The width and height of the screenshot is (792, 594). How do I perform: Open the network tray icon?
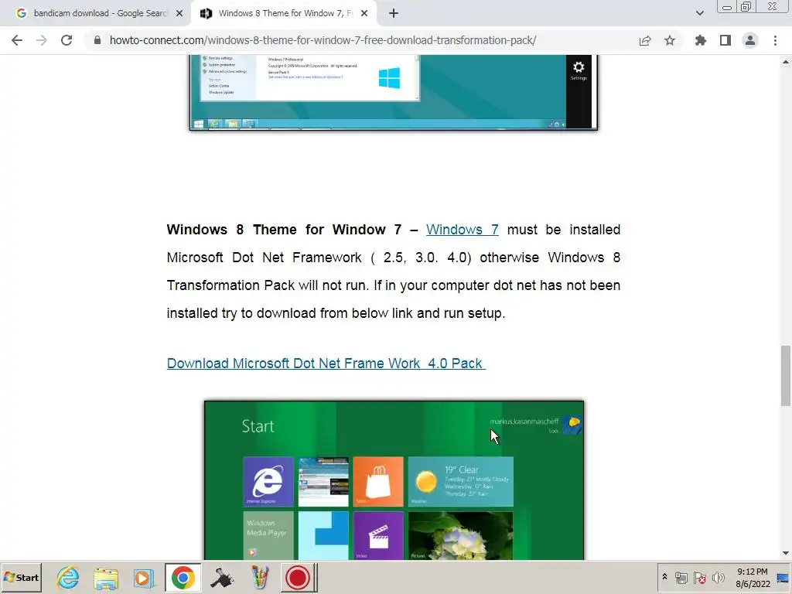click(x=681, y=577)
